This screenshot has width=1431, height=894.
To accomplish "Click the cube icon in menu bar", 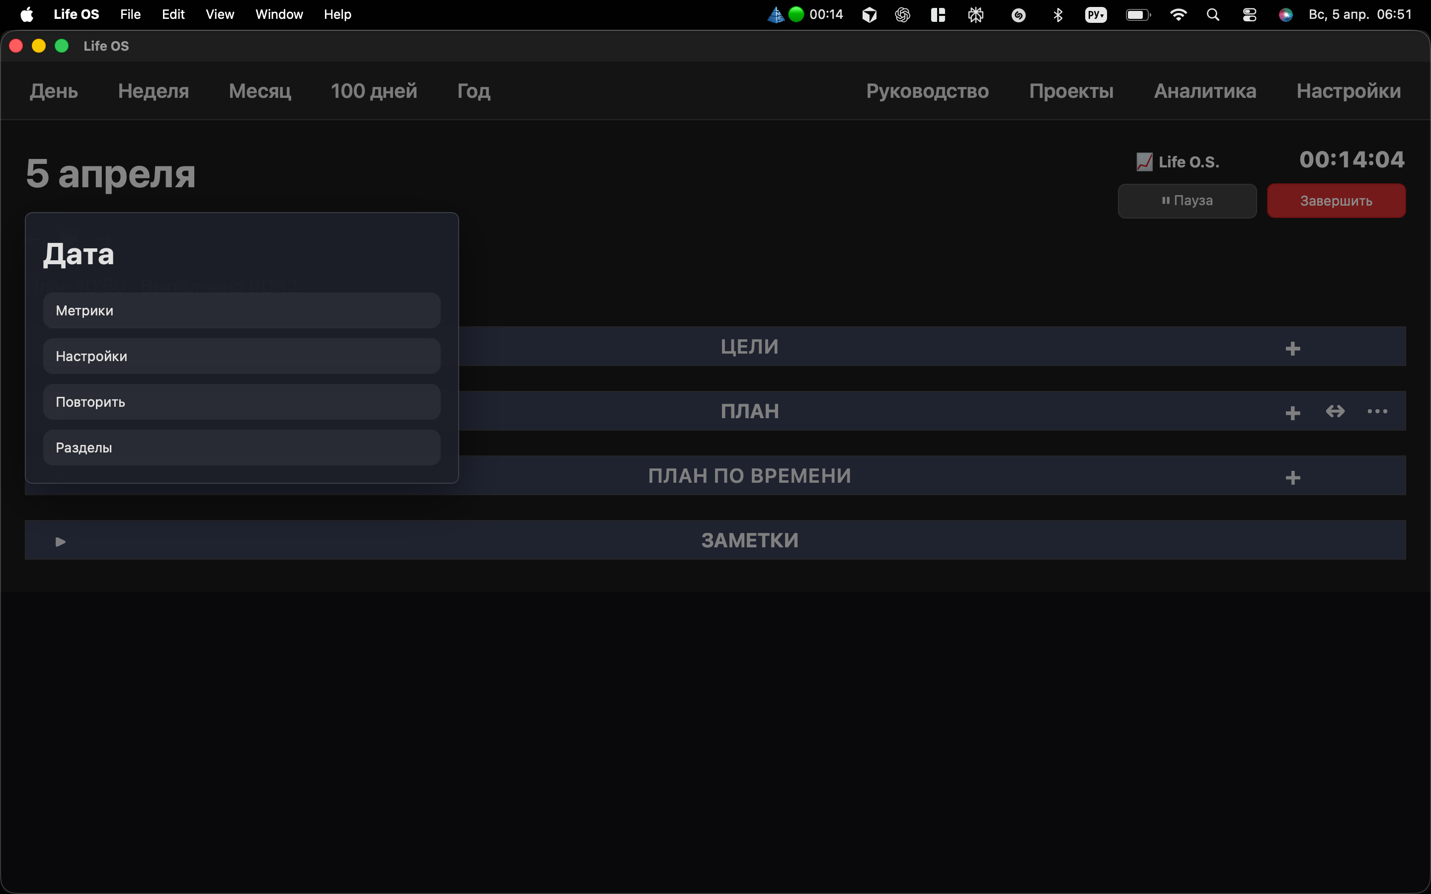I will (x=869, y=15).
